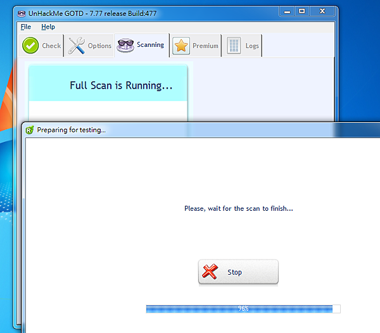Click the 'Preparing for testing...' title text
The image size is (380, 333).
[71, 130]
